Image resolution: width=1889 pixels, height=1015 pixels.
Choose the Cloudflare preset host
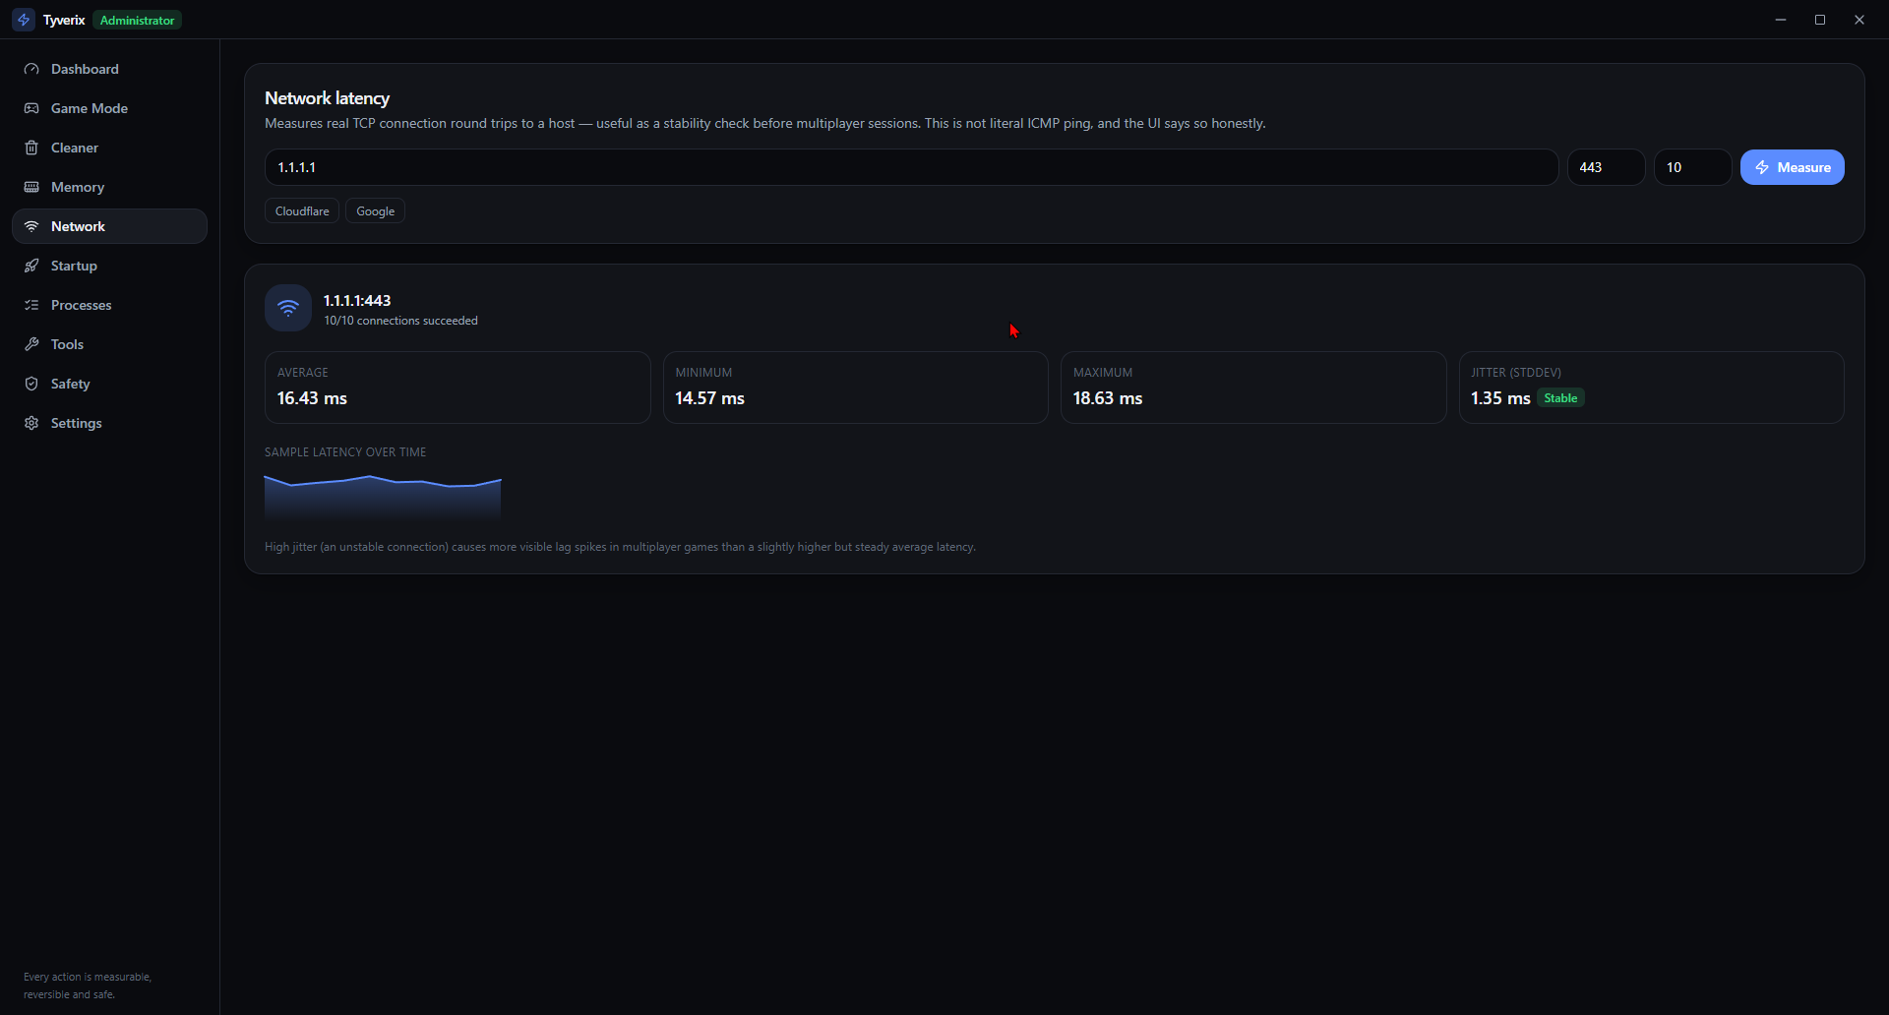coord(302,211)
